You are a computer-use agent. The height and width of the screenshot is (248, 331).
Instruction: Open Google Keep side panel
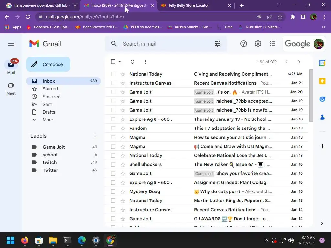pyautogui.click(x=322, y=81)
